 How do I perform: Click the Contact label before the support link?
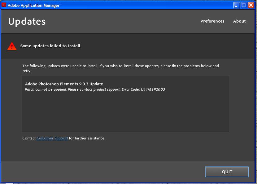tap(28, 138)
